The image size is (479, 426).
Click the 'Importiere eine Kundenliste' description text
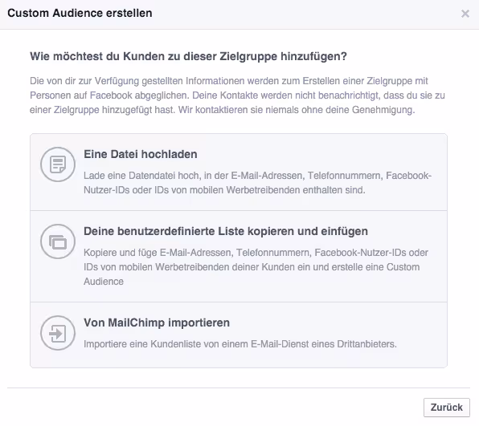pyautogui.click(x=240, y=344)
